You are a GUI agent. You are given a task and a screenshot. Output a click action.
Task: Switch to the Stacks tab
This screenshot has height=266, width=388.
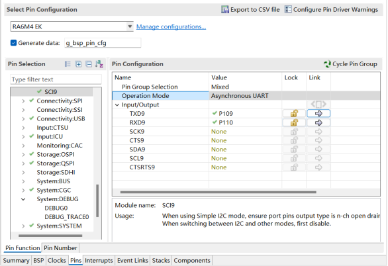click(161, 261)
